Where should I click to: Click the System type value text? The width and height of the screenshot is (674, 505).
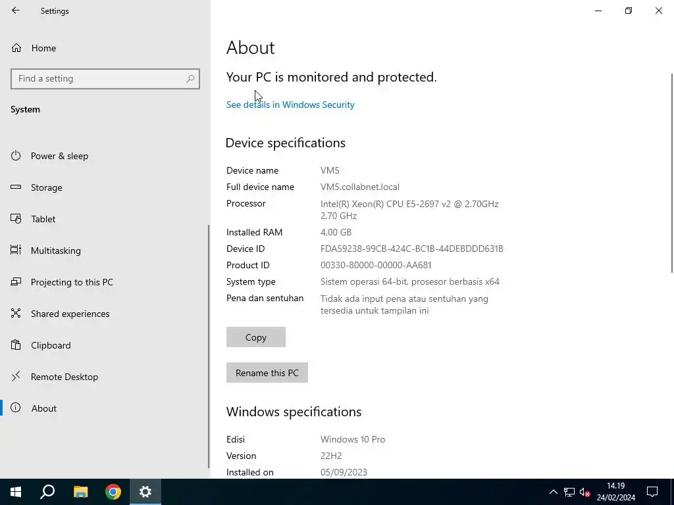409,281
